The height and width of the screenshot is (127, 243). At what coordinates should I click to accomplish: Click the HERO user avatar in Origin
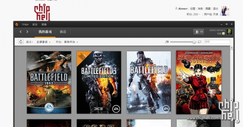point(229,32)
